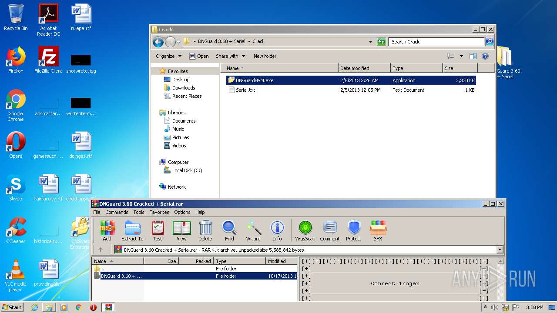Viewport: 557px width, 313px height.
Task: Select the VLC media player icon
Action: (16, 276)
